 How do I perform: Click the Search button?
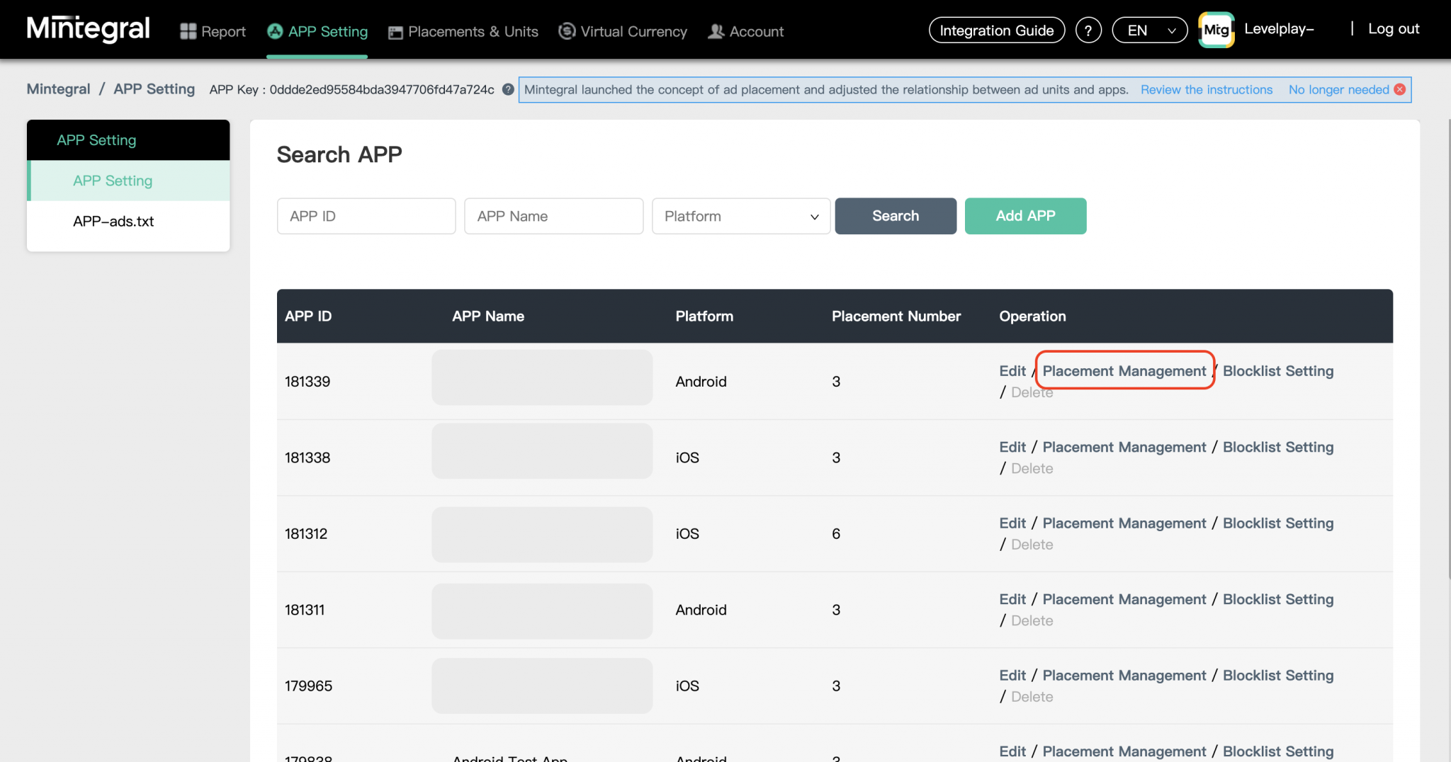[896, 216]
